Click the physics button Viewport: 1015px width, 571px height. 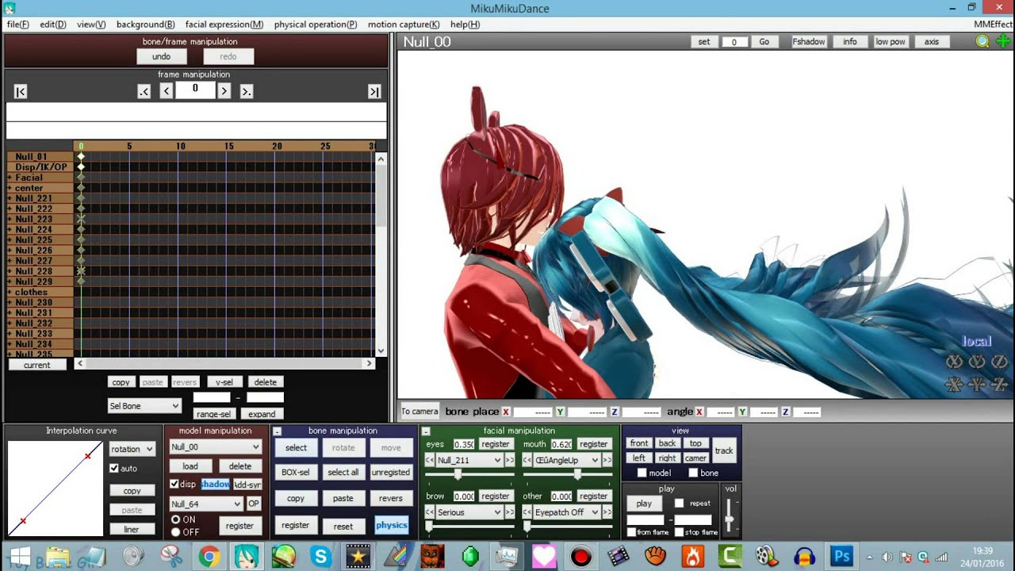tap(392, 525)
